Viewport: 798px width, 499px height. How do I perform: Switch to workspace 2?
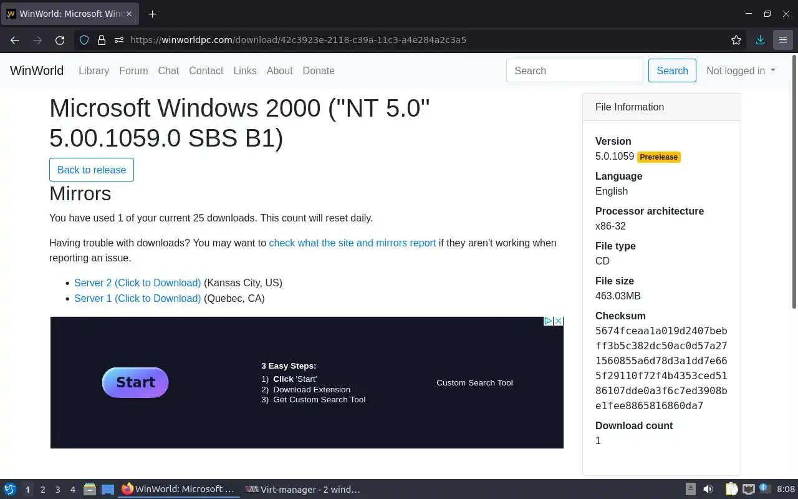[x=42, y=490]
